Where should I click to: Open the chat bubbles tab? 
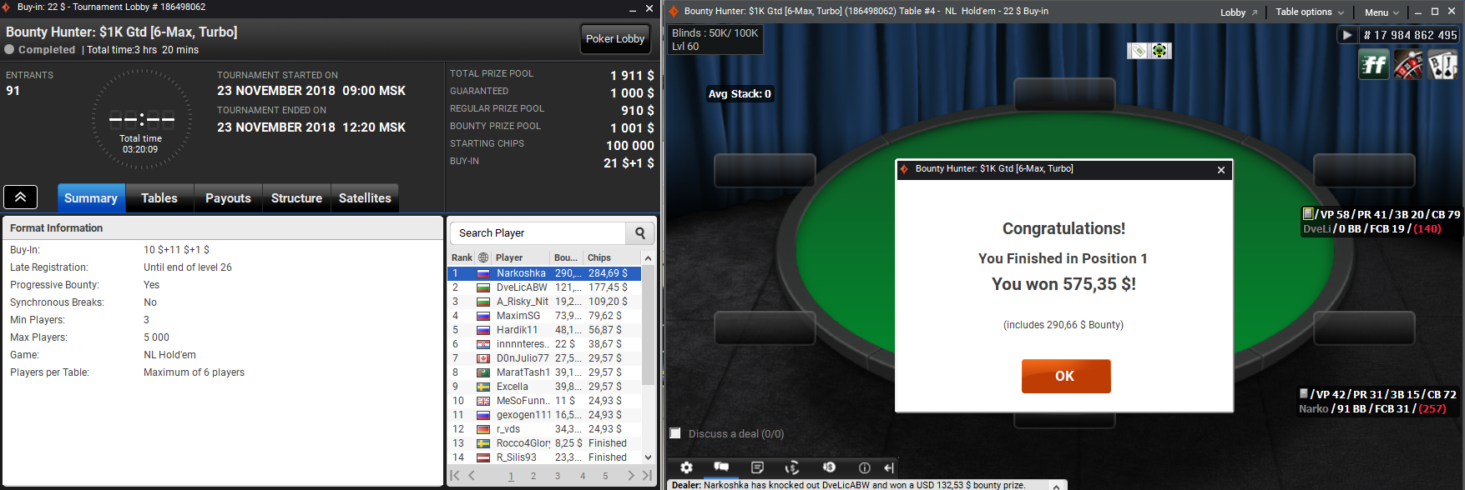(721, 467)
